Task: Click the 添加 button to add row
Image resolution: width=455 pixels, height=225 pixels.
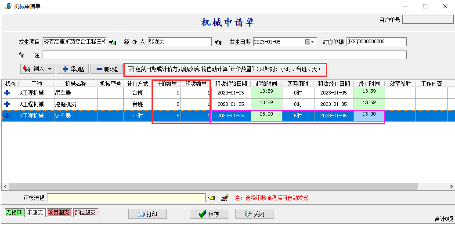Action: point(73,69)
